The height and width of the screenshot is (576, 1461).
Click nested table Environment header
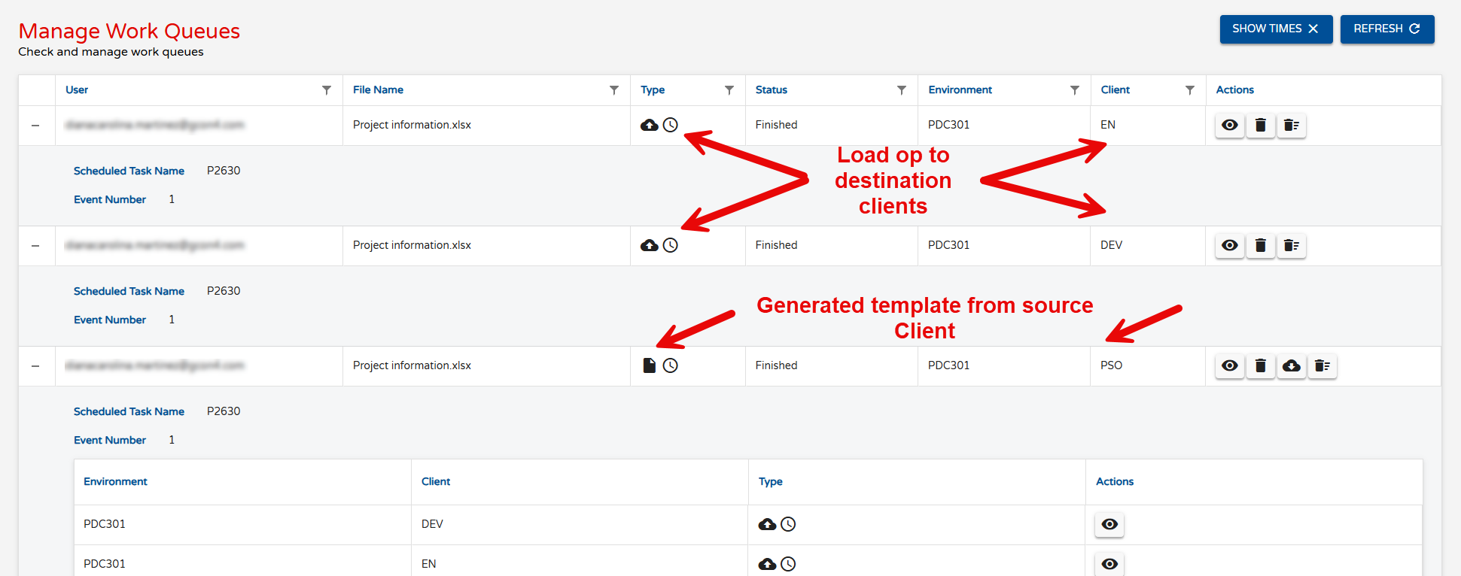[x=115, y=481]
